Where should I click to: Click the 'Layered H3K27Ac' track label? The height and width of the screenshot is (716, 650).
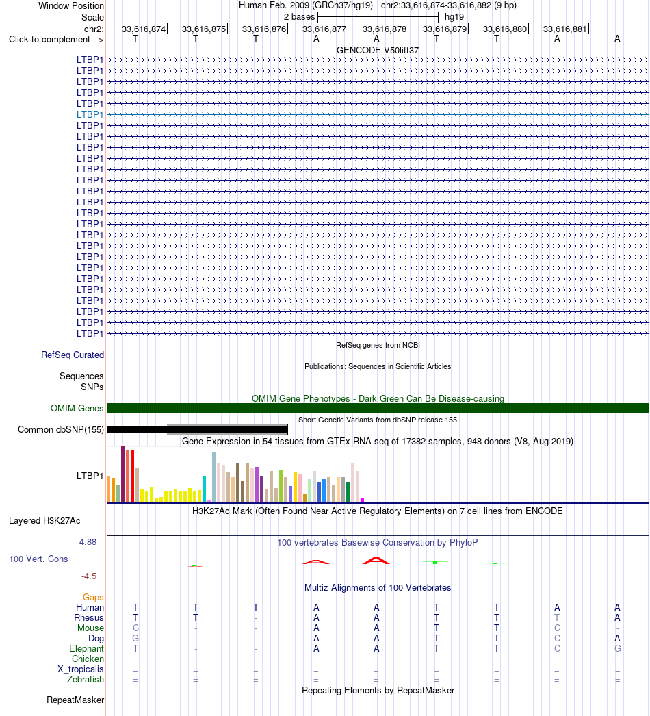coord(44,520)
